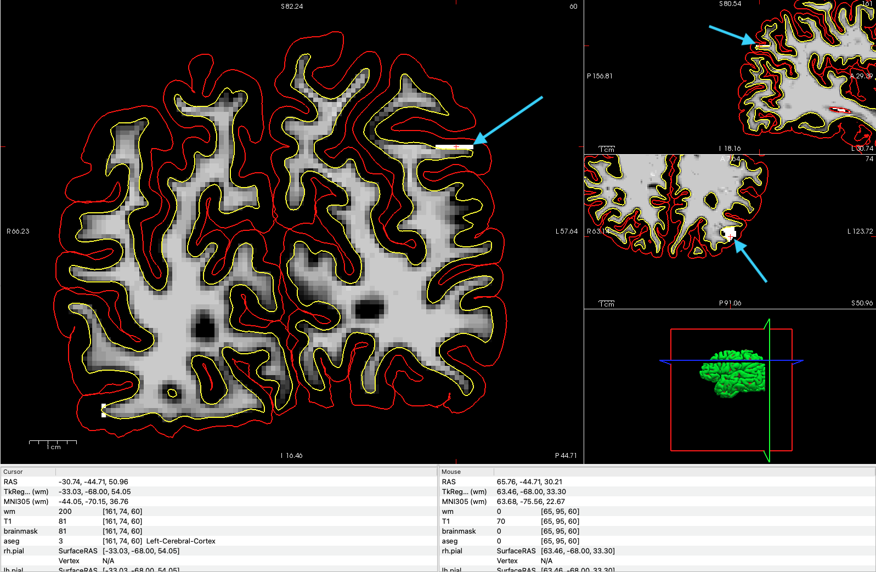Click the L 57.64 label in coronal view
The width and height of the screenshot is (876, 572).
567,231
